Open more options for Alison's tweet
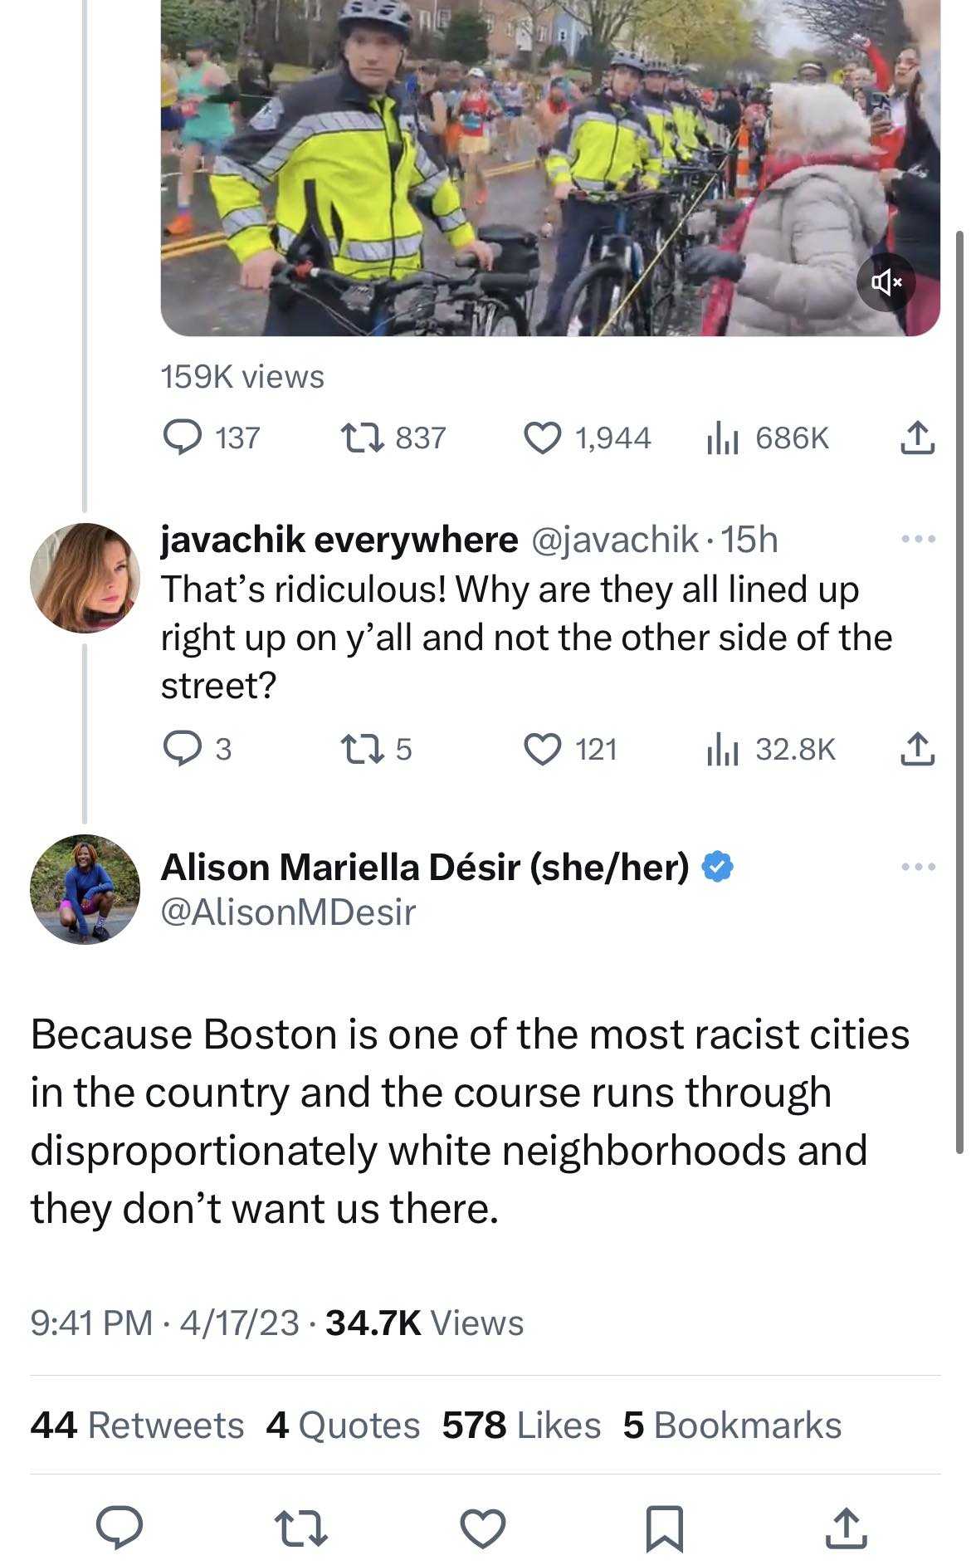 918,867
